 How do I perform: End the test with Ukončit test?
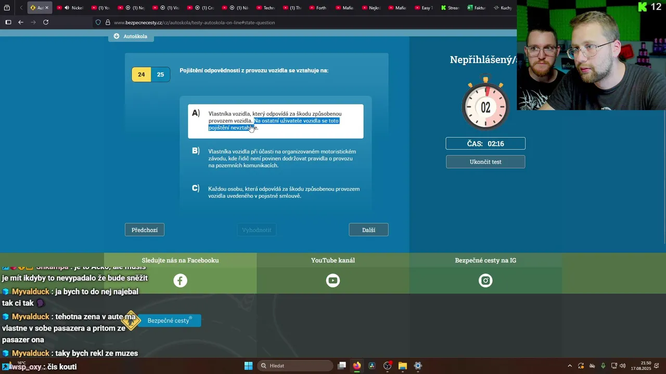(485, 162)
